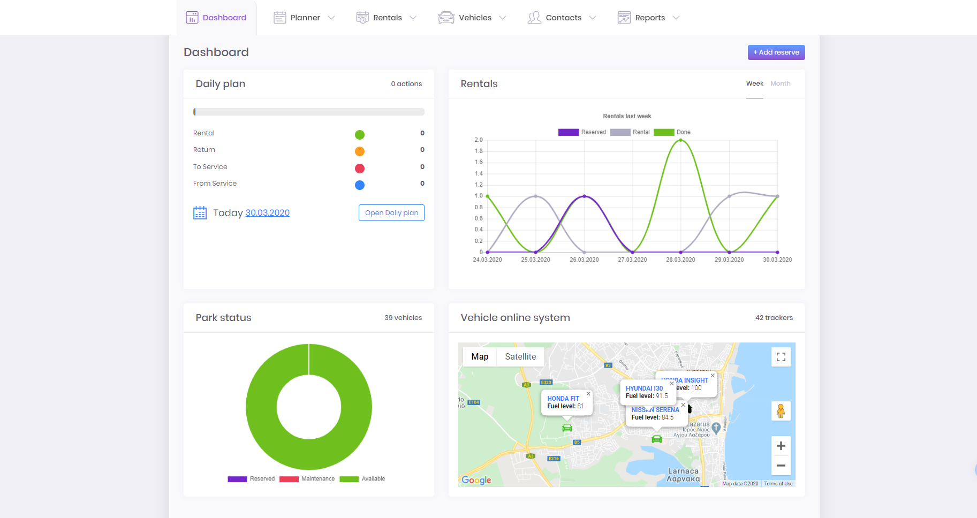Click the calendar icon beside Today
The width and height of the screenshot is (977, 518).
coord(200,213)
